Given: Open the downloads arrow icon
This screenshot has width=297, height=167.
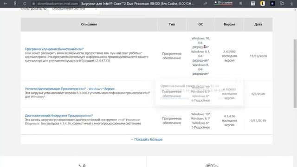Looking at the screenshot, I should coord(292,3).
